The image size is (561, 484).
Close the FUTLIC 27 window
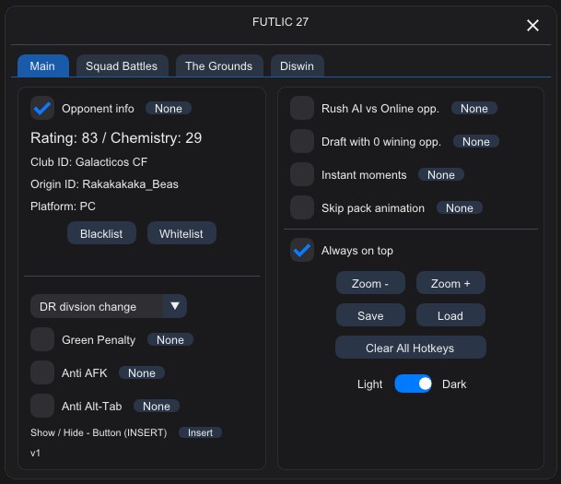(532, 26)
